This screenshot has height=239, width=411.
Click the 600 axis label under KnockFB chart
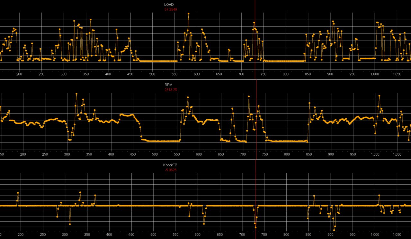coord(198,234)
